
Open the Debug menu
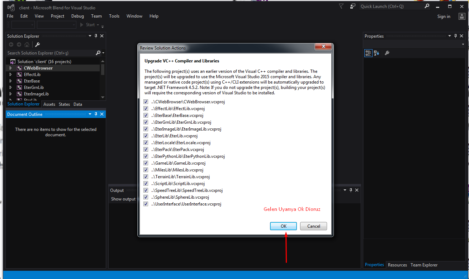[77, 16]
